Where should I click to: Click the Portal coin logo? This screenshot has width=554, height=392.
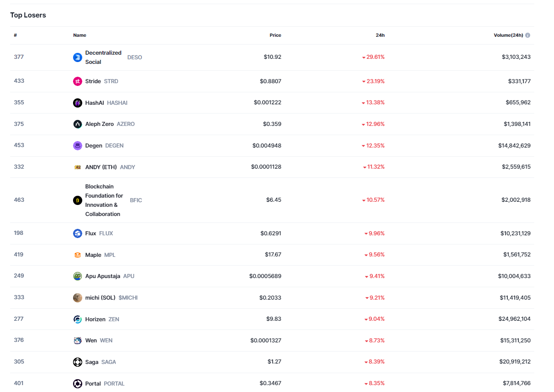pos(77,384)
